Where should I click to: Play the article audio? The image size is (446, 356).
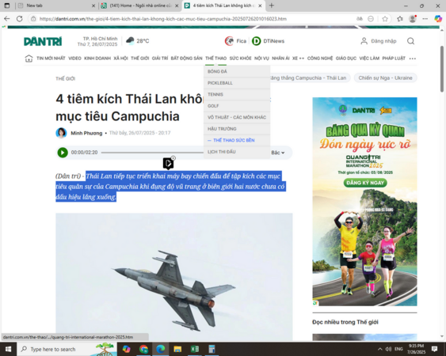click(x=63, y=153)
